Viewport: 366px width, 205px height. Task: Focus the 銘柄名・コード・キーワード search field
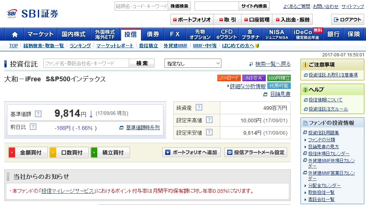[141, 6]
